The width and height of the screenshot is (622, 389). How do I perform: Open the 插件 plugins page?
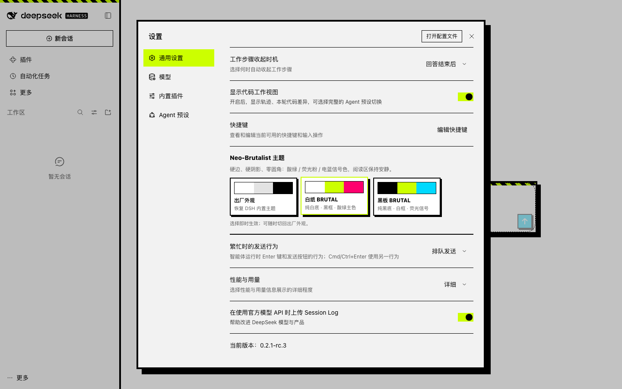click(60, 60)
